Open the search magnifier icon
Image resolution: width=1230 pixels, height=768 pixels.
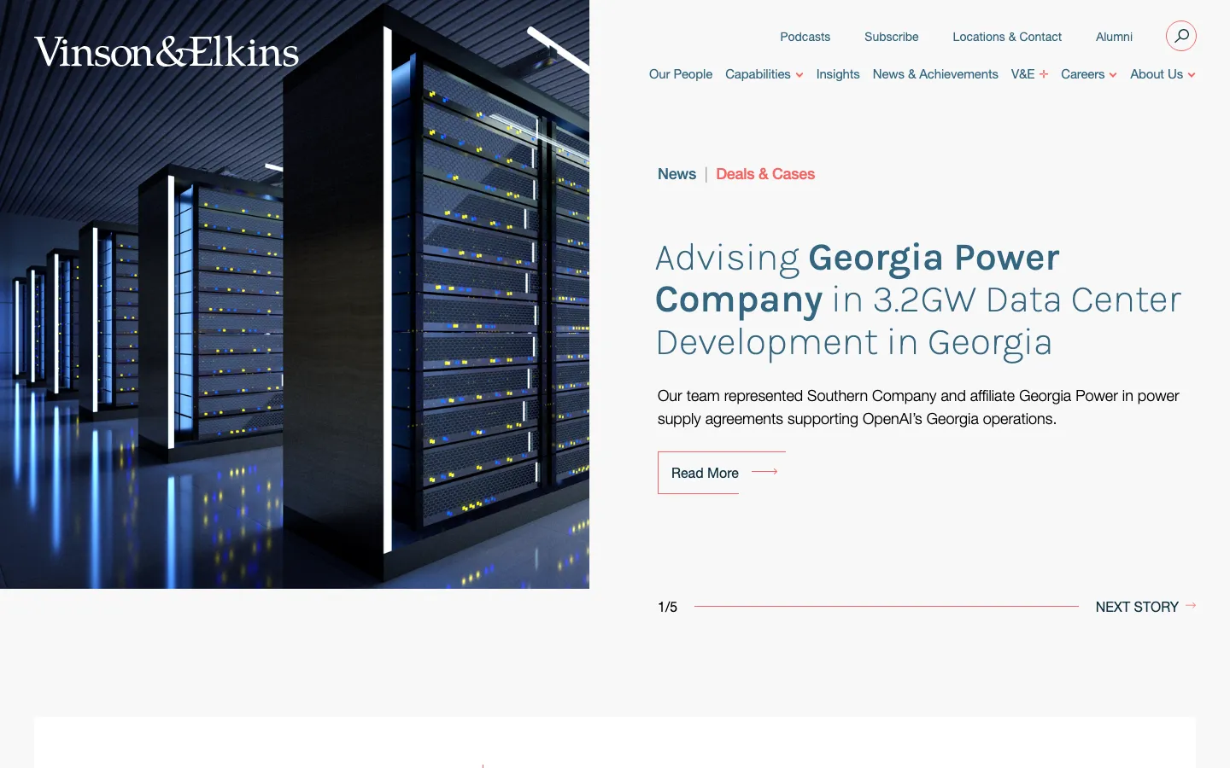coord(1181,36)
